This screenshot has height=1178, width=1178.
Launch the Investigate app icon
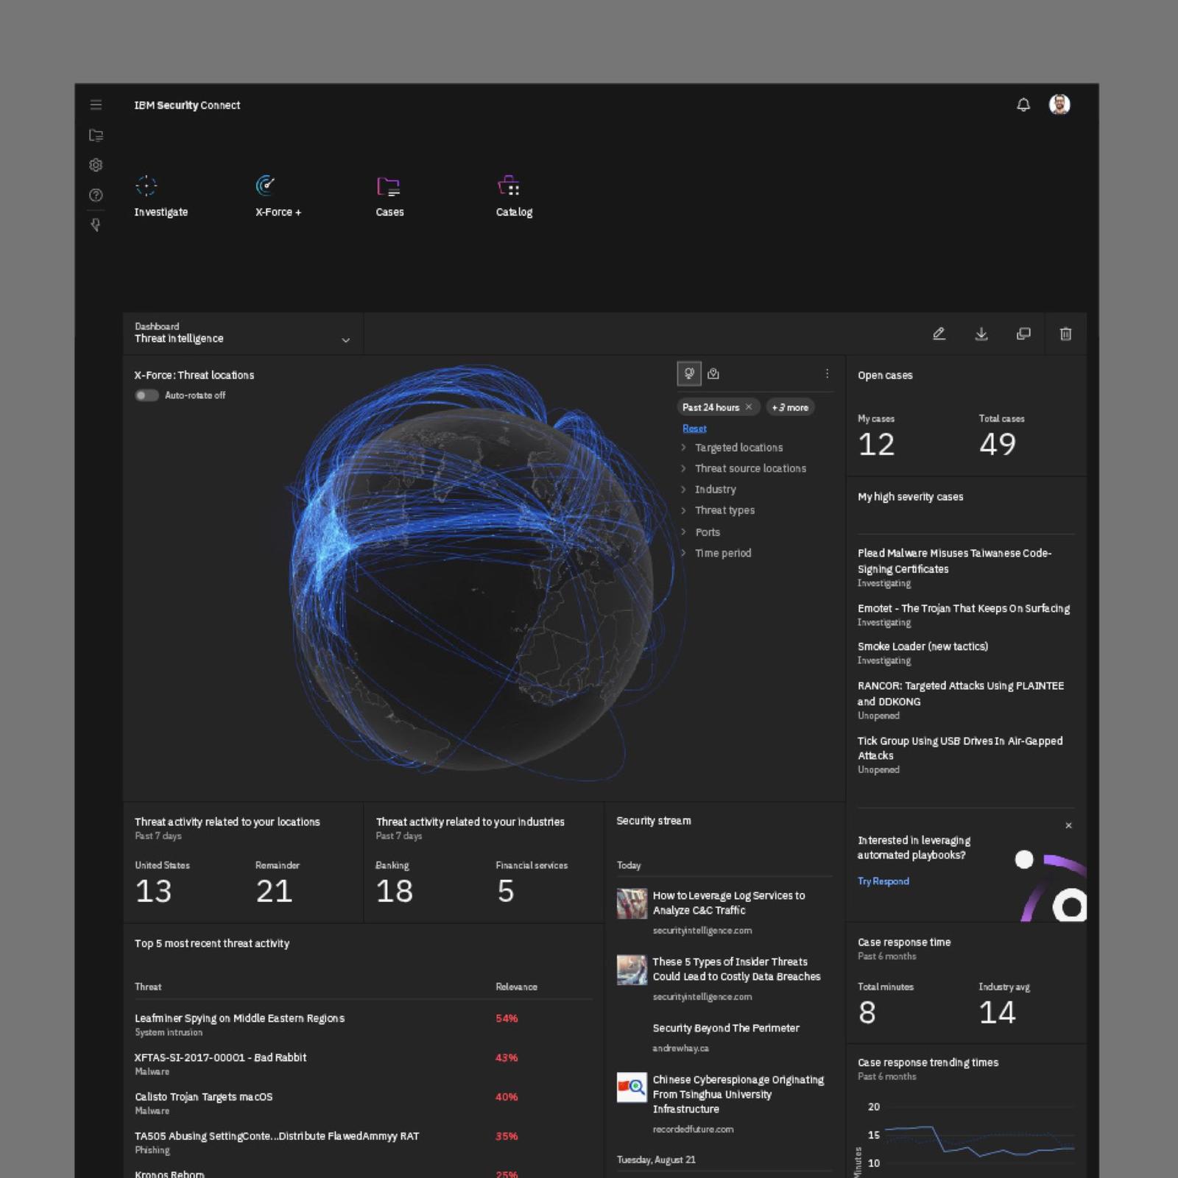147,186
